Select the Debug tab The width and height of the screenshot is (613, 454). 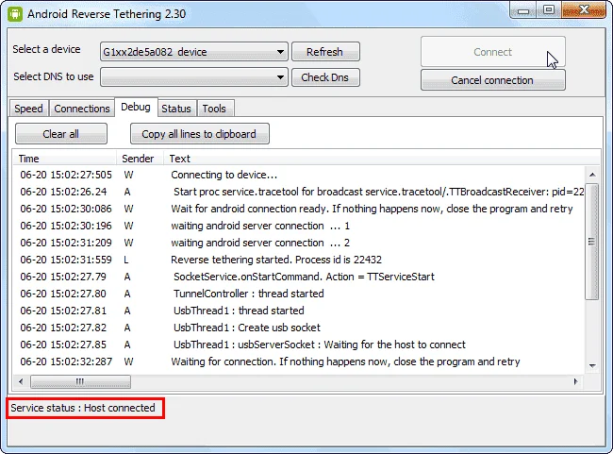click(x=136, y=107)
